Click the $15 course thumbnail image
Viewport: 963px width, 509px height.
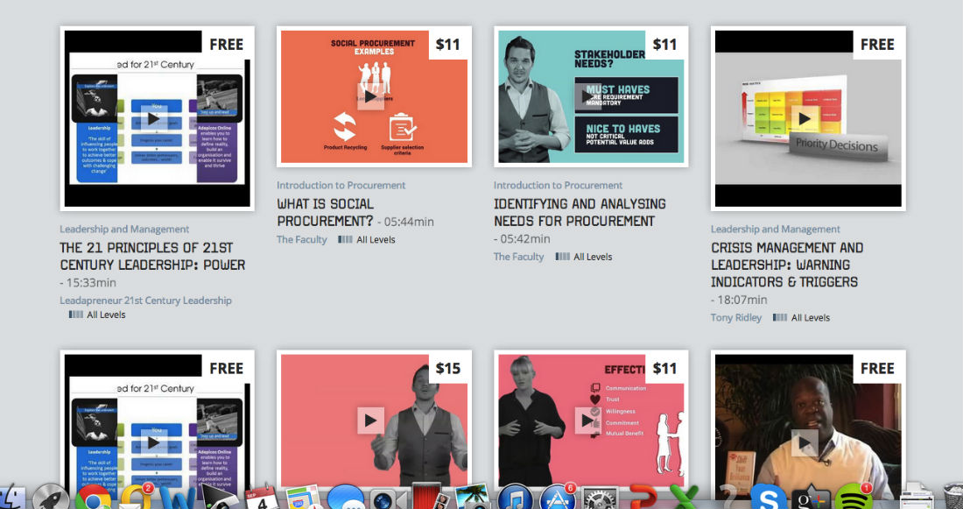point(376,420)
